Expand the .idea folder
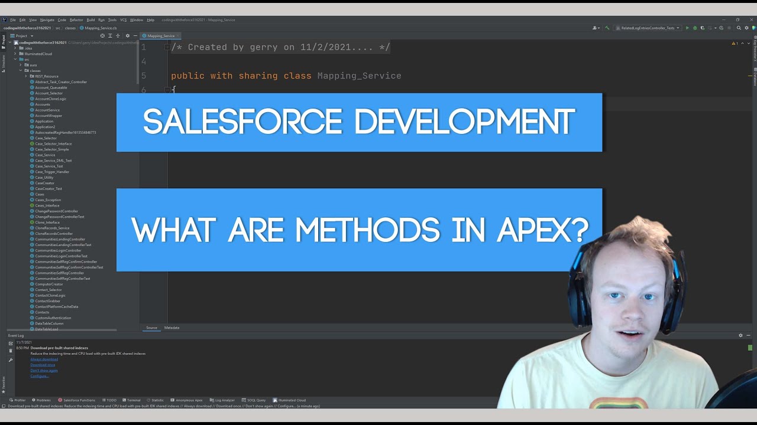Image resolution: width=757 pixels, height=425 pixels. click(x=15, y=48)
